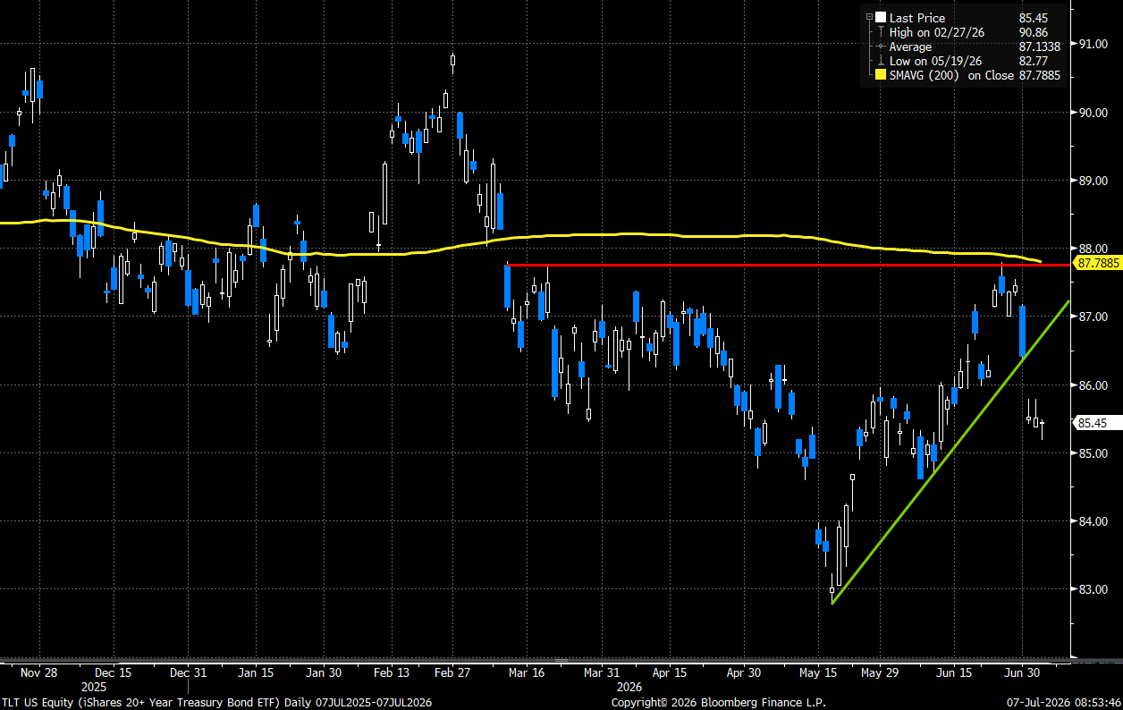Click the "Feb 27" date axis label
Screen dimensions: 1123x710
click(452, 672)
